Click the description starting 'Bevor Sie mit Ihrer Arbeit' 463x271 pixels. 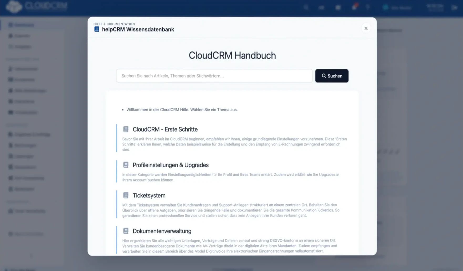[x=235, y=144]
